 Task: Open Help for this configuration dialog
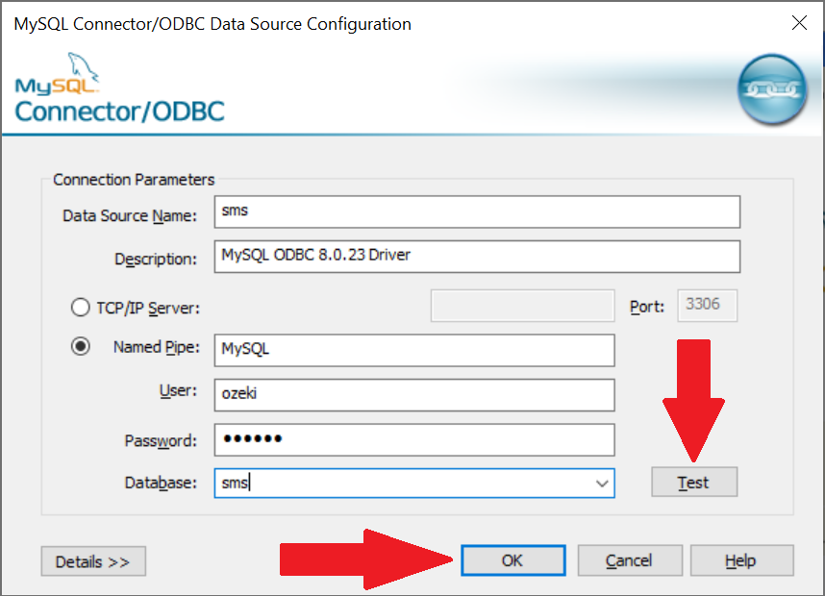click(x=741, y=560)
